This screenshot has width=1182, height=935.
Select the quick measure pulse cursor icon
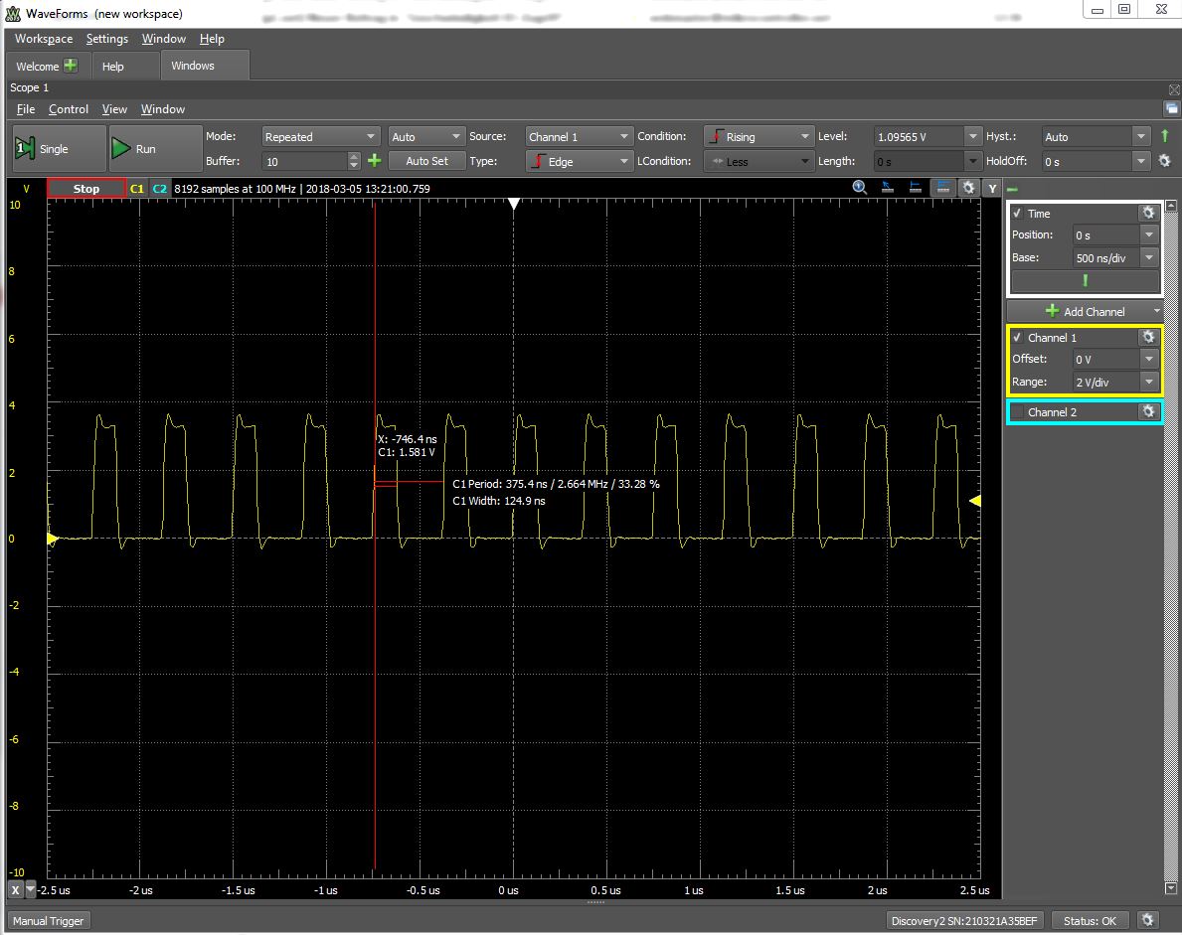pyautogui.click(x=888, y=188)
